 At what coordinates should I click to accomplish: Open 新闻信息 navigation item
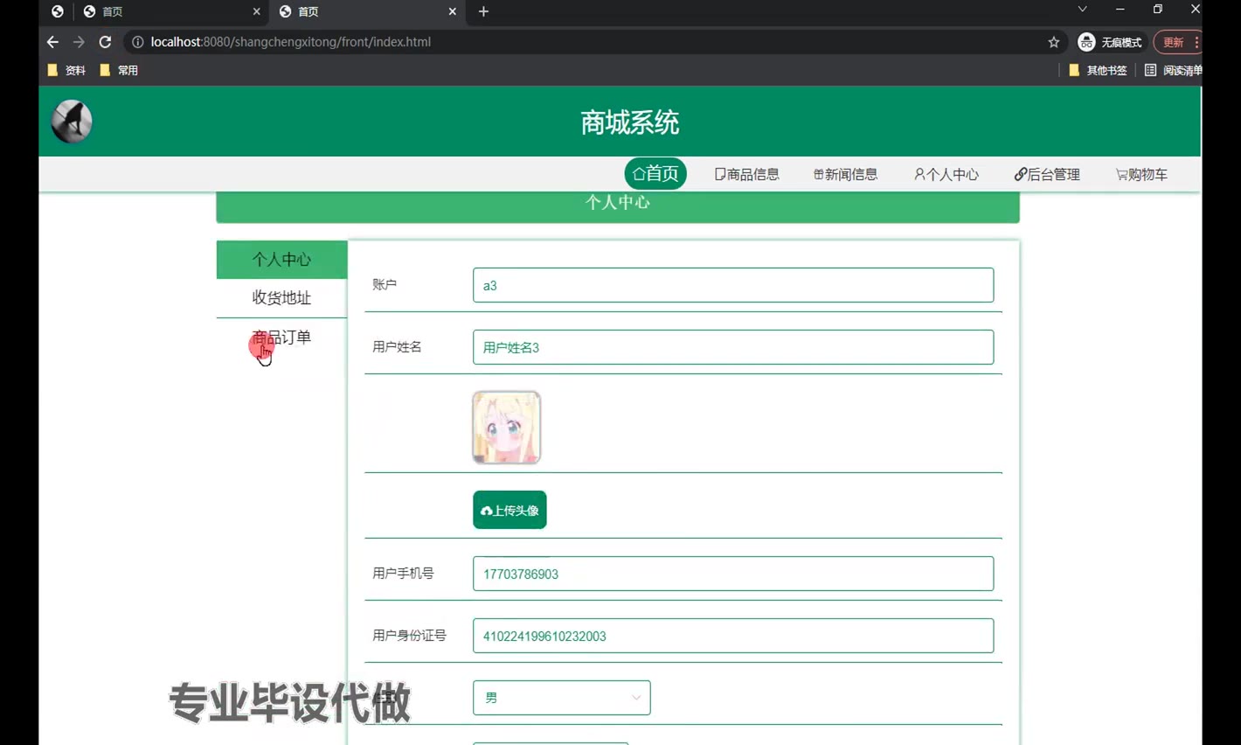click(845, 174)
